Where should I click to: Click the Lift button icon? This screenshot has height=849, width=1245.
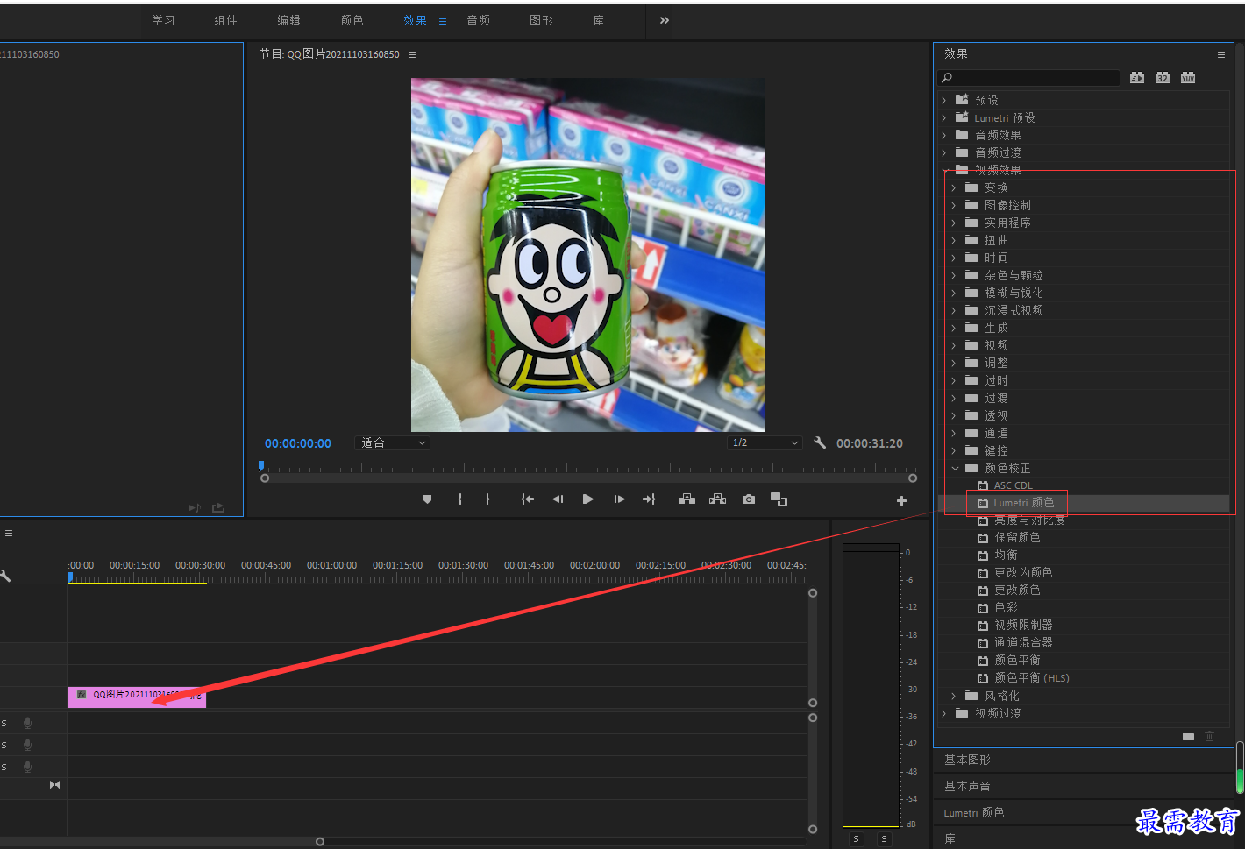pos(687,499)
